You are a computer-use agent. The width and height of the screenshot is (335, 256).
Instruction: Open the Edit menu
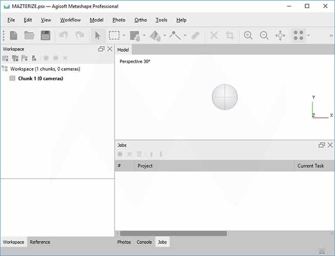pos(28,20)
